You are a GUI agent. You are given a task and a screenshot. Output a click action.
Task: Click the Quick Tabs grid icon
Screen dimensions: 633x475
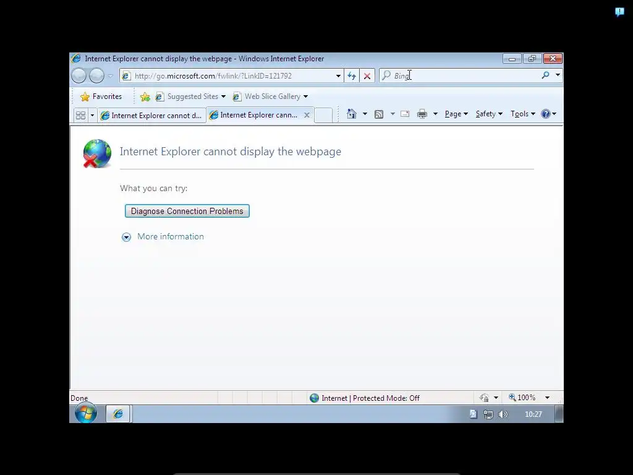[81, 116]
